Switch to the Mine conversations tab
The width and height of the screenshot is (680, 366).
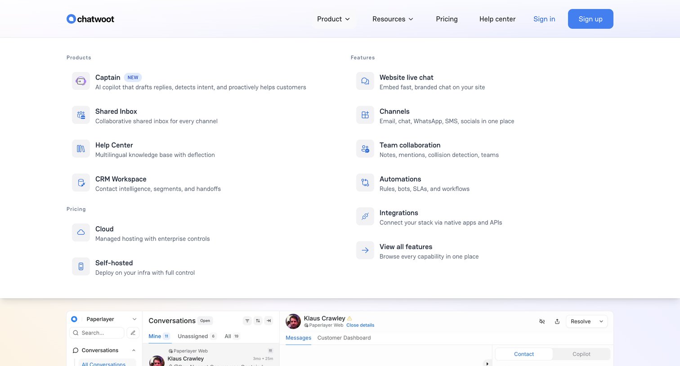point(159,336)
